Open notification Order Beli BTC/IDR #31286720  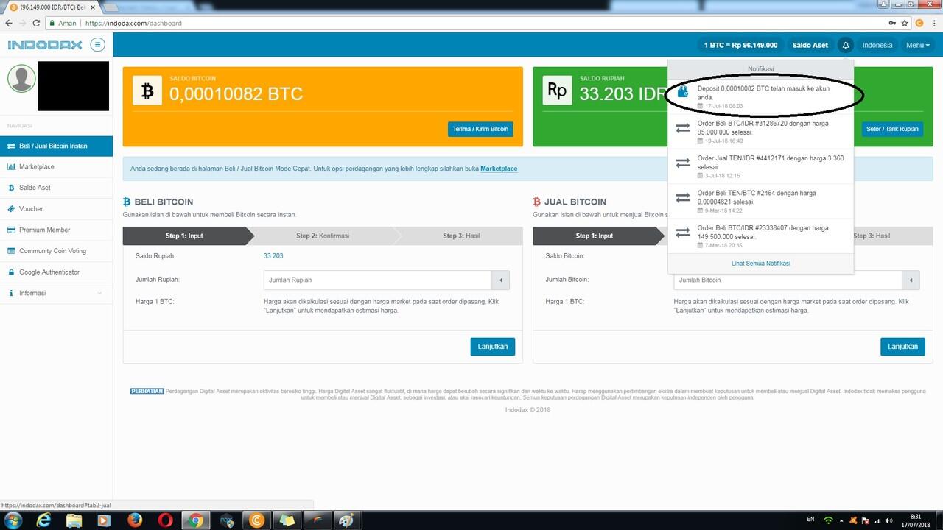click(x=761, y=131)
